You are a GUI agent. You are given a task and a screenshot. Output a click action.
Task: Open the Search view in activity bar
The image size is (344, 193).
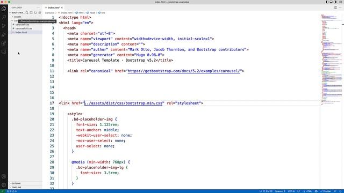[4, 17]
